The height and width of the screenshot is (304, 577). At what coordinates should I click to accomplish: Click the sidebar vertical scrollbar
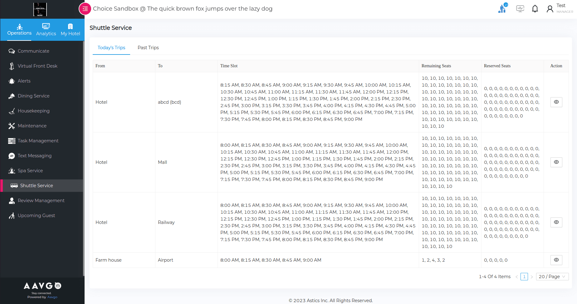[x=84, y=156]
